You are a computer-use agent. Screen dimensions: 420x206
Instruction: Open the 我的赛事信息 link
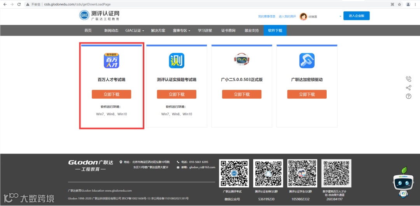(x=266, y=17)
